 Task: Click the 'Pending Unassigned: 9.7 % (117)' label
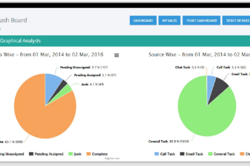click(84, 67)
